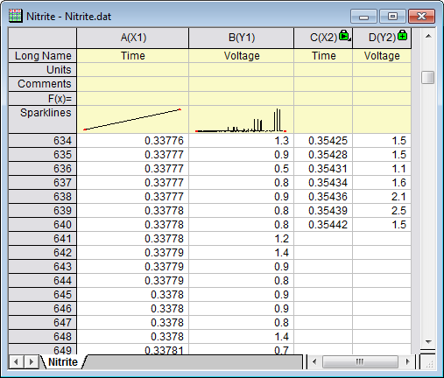Click Long Name cell 'Voltage' in column D
Screen dimensions: 444x378
tap(382, 56)
